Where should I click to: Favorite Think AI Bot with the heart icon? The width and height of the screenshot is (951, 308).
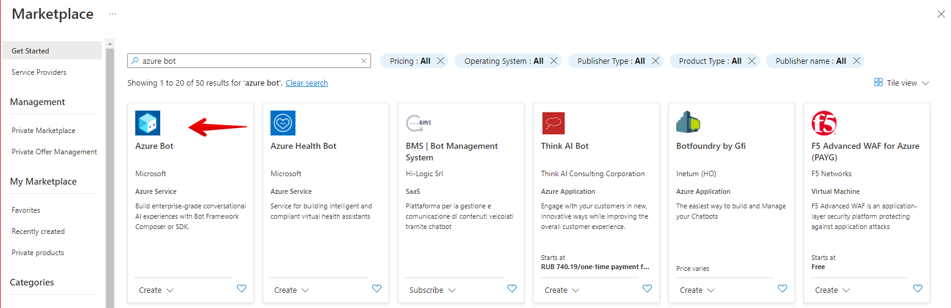[x=647, y=289]
